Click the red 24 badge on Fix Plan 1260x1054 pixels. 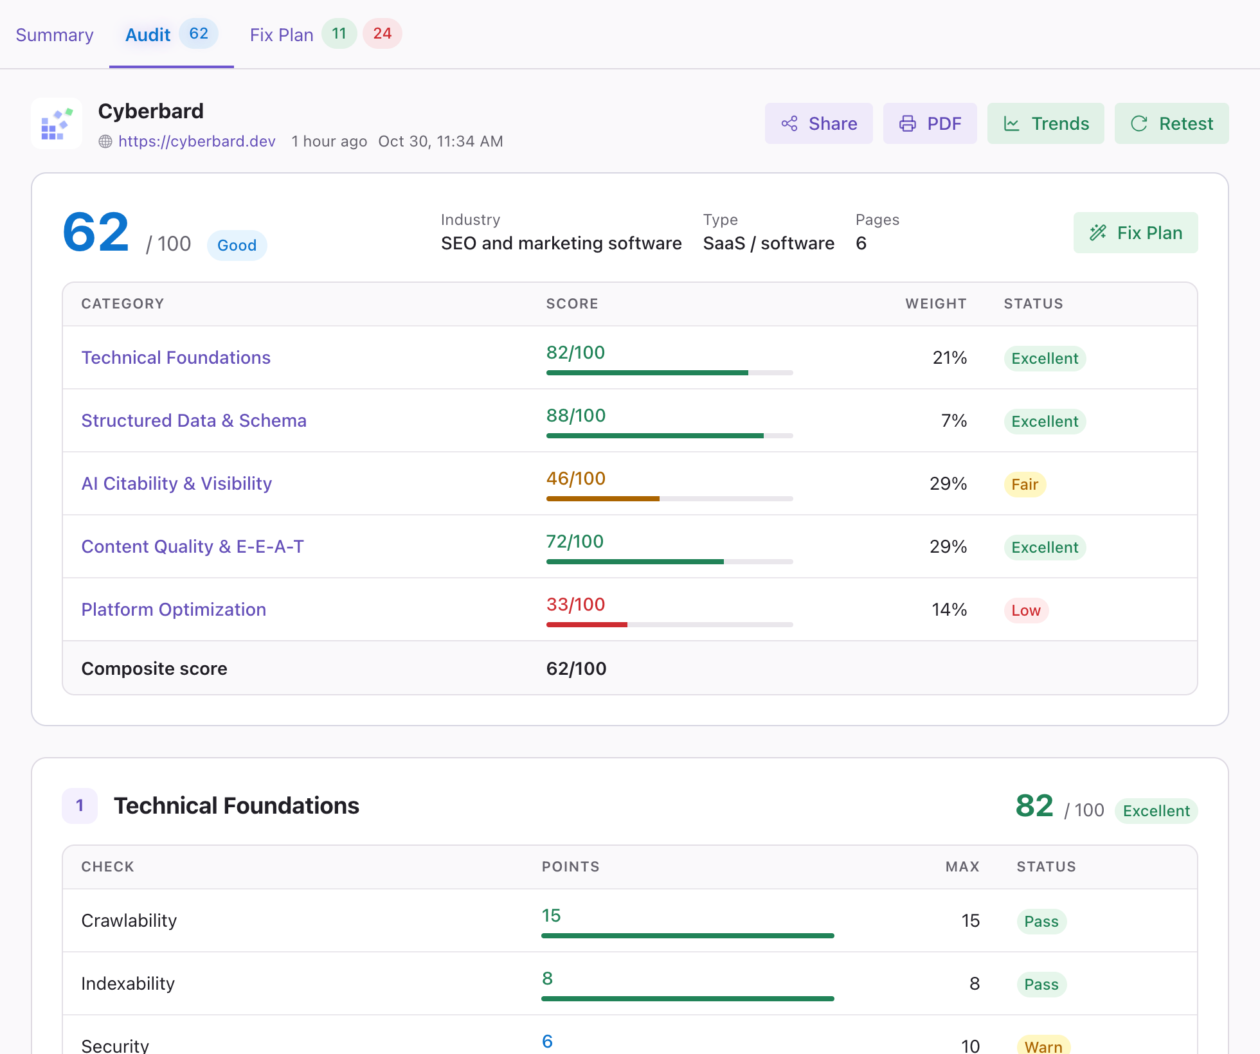[382, 33]
